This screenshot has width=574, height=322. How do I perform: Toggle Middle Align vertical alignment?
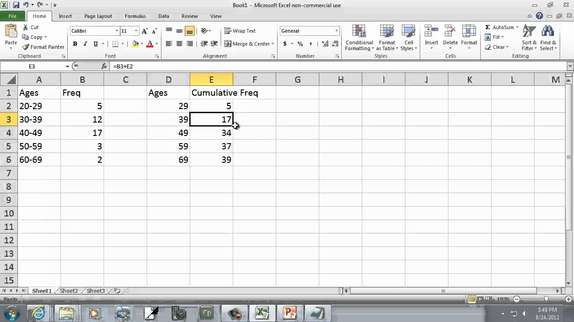pyautogui.click(x=179, y=31)
